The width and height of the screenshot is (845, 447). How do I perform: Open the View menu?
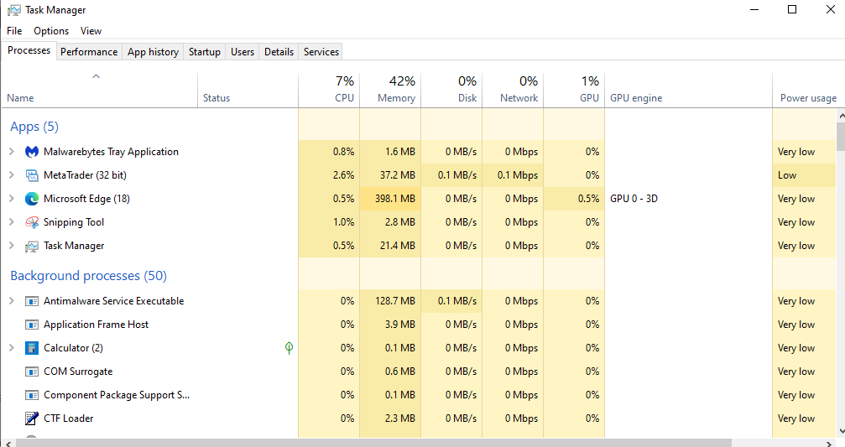pyautogui.click(x=91, y=31)
